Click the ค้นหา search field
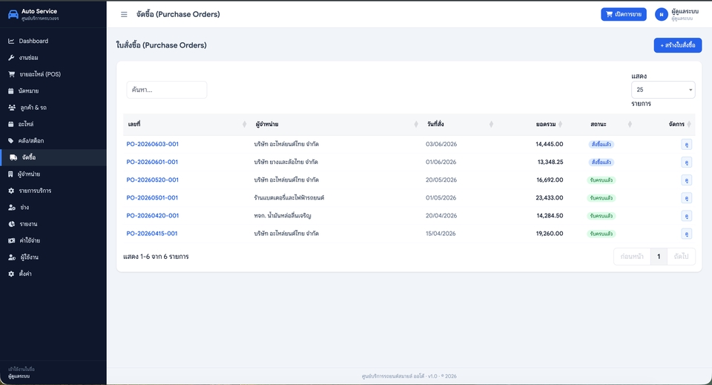Viewport: 712px width, 385px height. [167, 90]
